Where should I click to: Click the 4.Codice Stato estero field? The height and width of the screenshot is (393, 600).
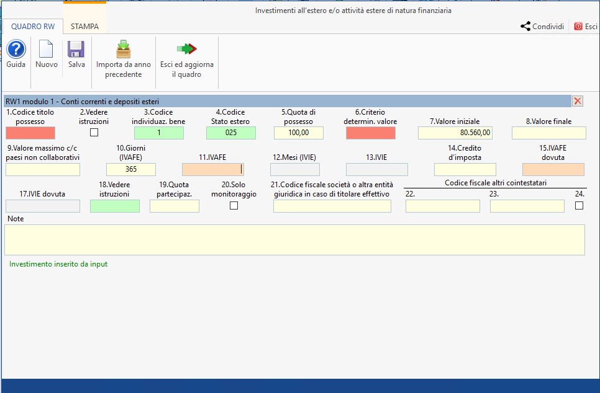pyautogui.click(x=230, y=133)
